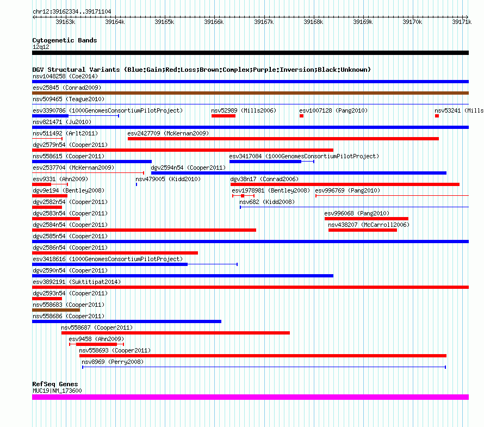
Task: Click the dgv2590n54 (Cooper2011) label
Action: pos(70,270)
